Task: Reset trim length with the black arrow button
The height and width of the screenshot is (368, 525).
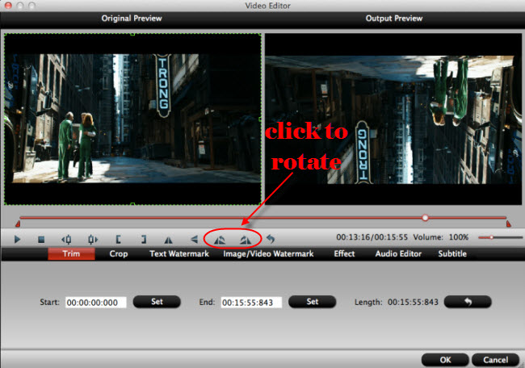Action: [468, 302]
